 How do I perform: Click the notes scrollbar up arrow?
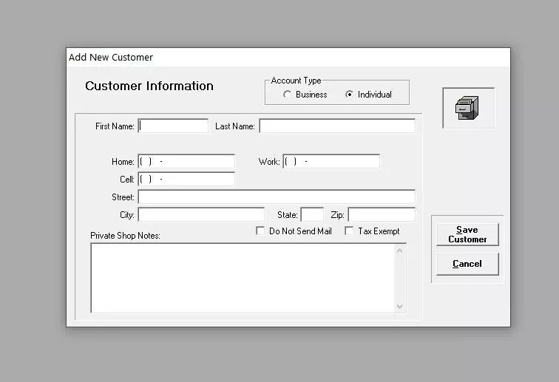399,250
